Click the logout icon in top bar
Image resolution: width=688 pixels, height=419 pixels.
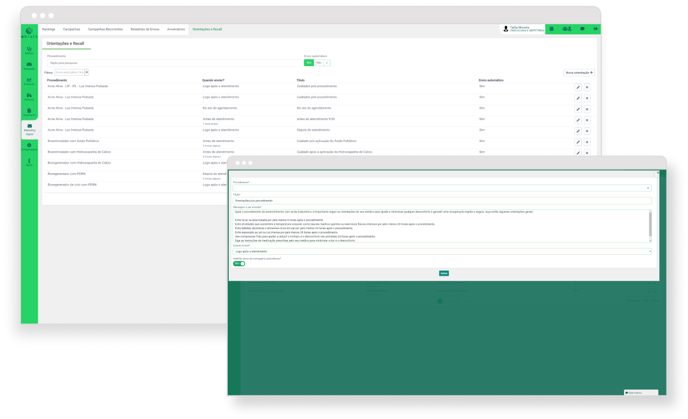pyautogui.click(x=595, y=29)
